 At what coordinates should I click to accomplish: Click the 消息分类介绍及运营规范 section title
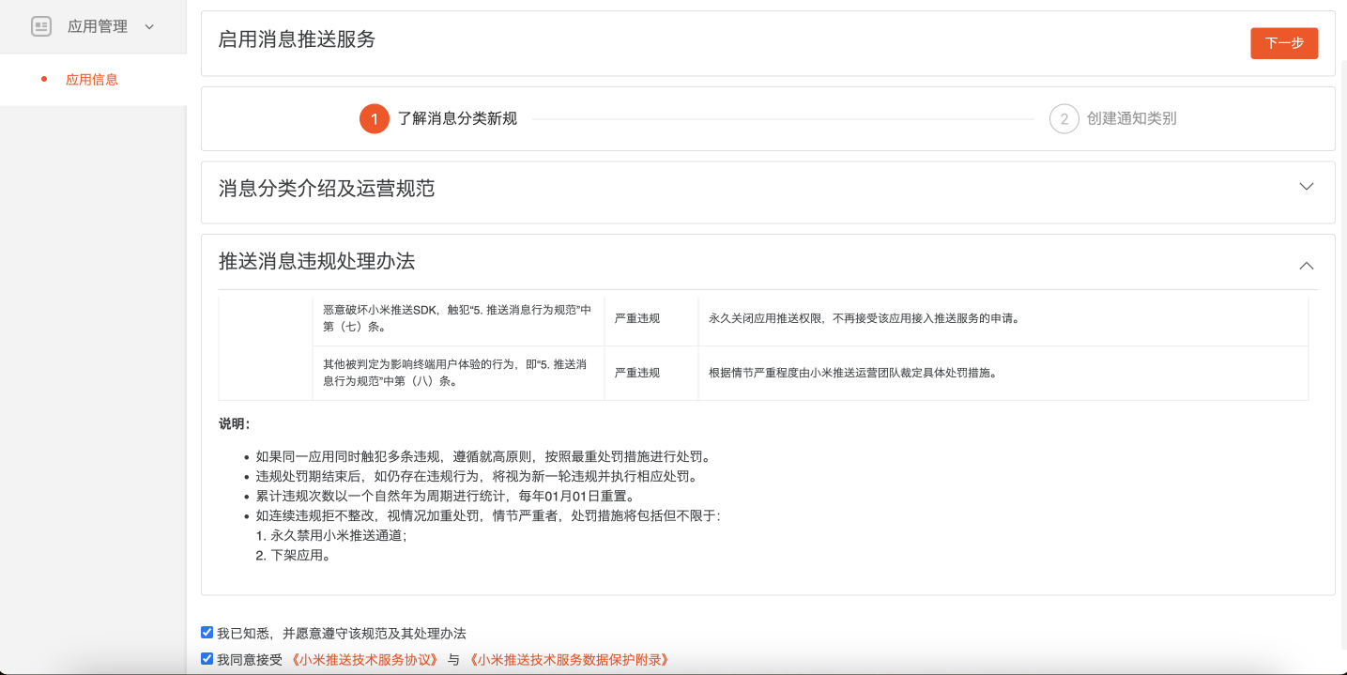327,189
